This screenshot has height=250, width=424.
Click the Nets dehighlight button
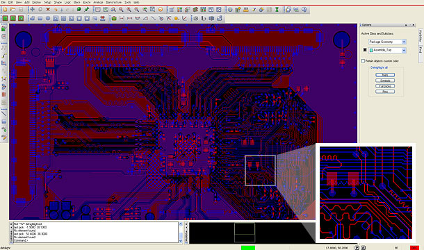click(385, 75)
